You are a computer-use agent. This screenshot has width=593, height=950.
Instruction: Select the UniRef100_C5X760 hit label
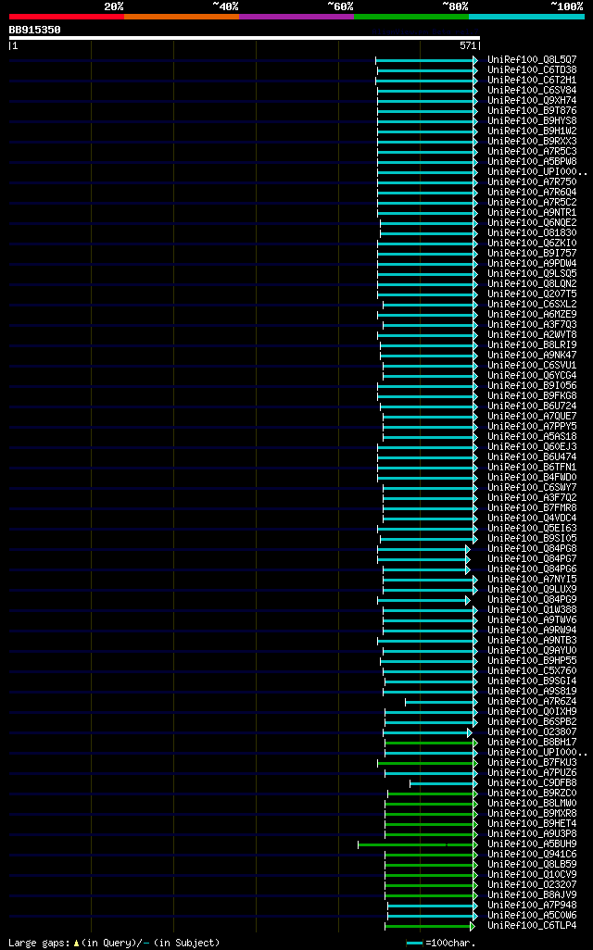tap(533, 670)
